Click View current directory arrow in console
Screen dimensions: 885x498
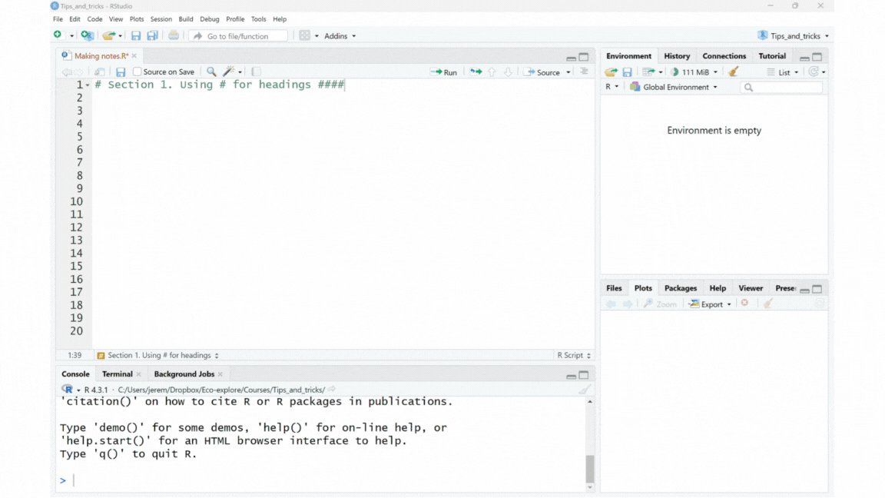(x=332, y=389)
